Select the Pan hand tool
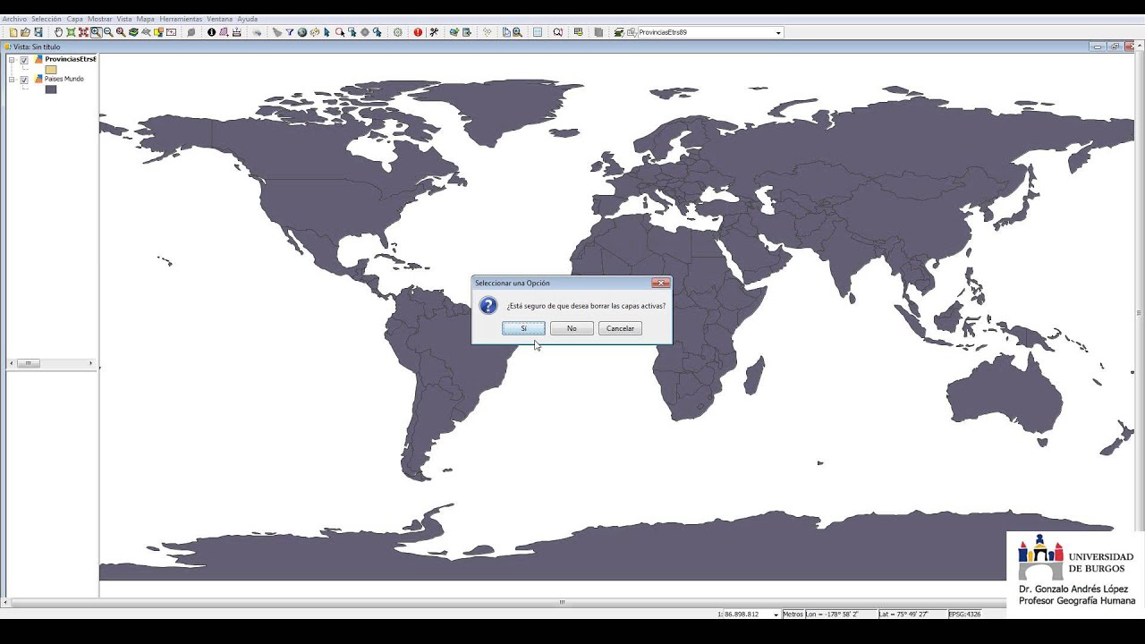 pos(58,32)
